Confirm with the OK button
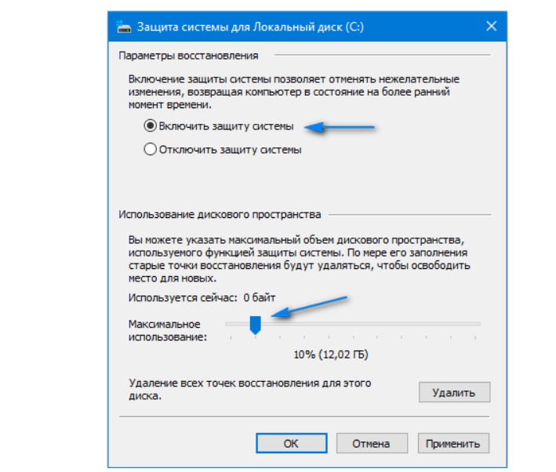The width and height of the screenshot is (556, 472). pos(292,443)
